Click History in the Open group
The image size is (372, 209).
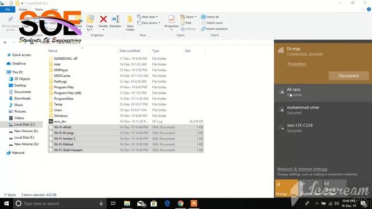pos(188,28)
